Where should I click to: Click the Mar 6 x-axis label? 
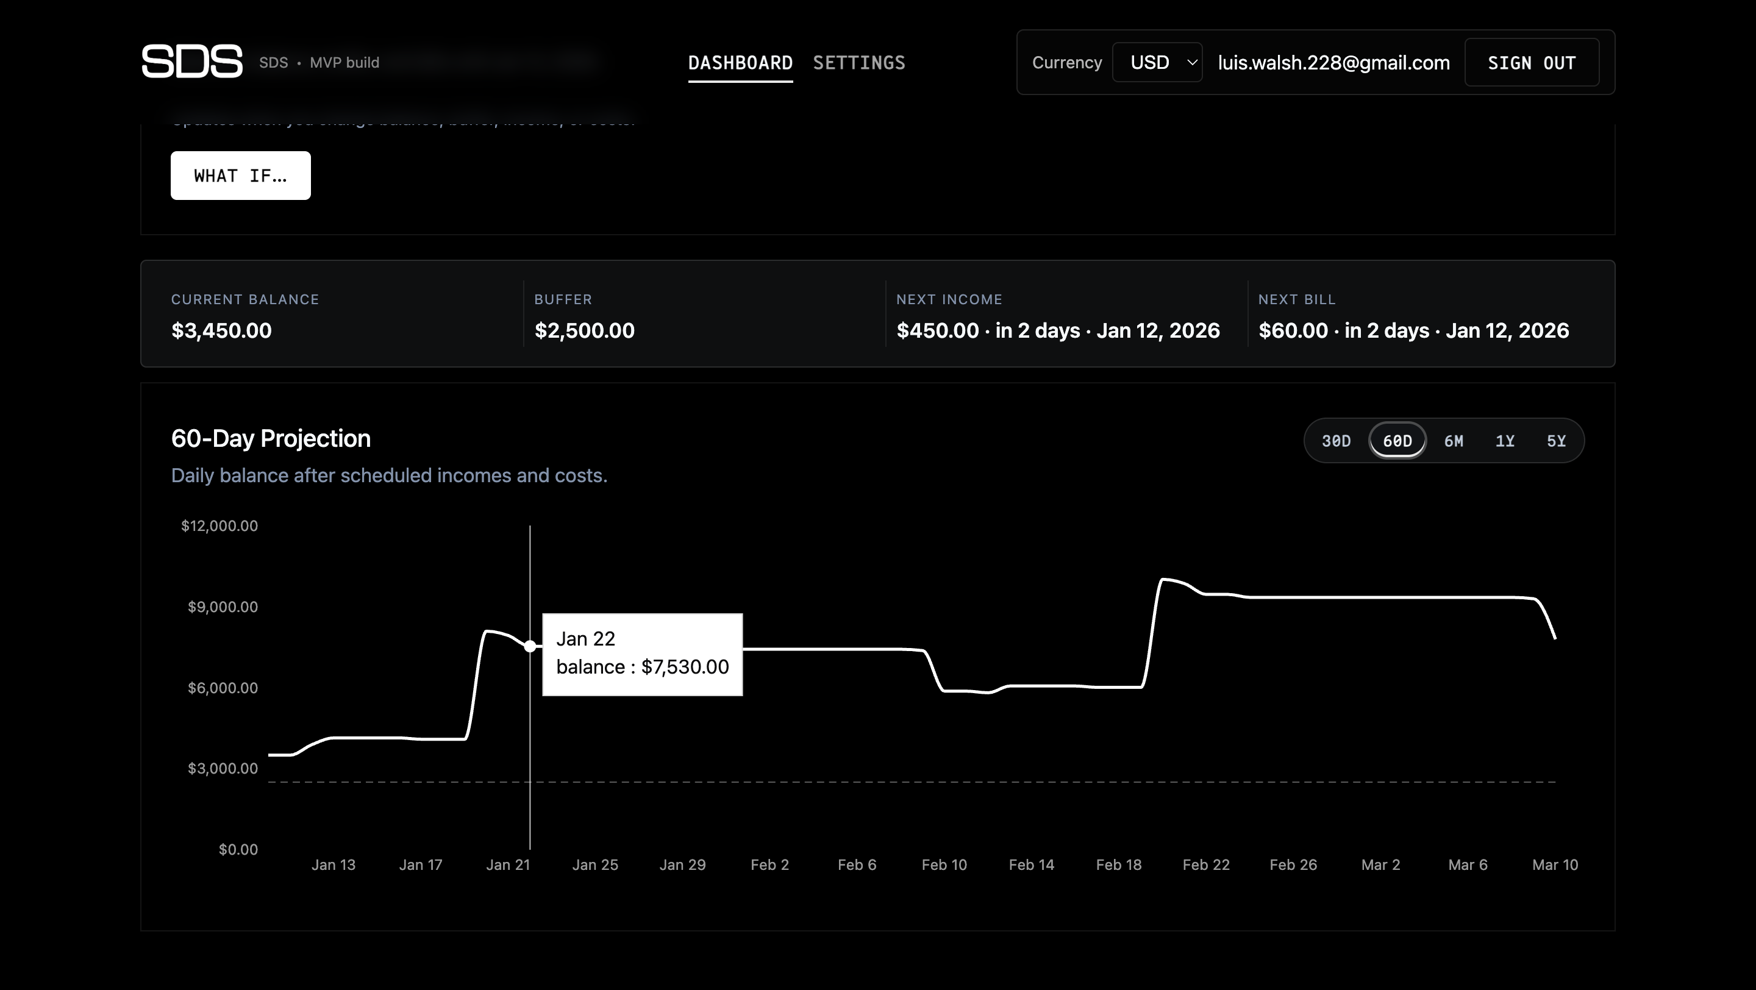tap(1468, 864)
